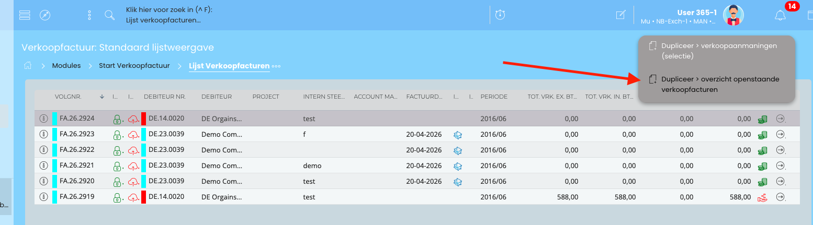Image resolution: width=813 pixels, height=225 pixels.
Task: Sort by ACCOUNT MA... column header
Action: click(376, 97)
